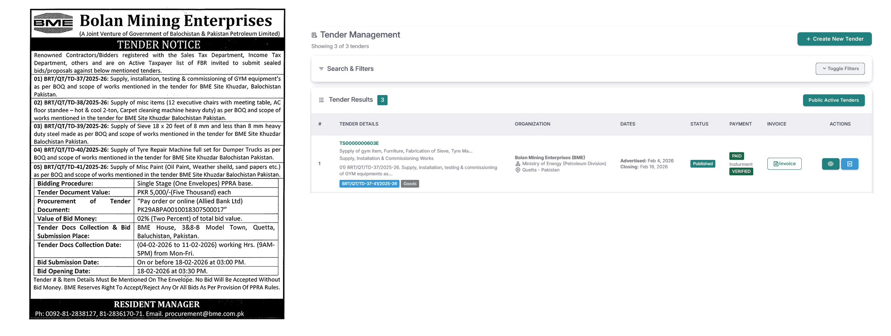Viewport: 891px width, 336px height.
Task: Click the filter icon beside Search & Filters
Action: pos(321,69)
